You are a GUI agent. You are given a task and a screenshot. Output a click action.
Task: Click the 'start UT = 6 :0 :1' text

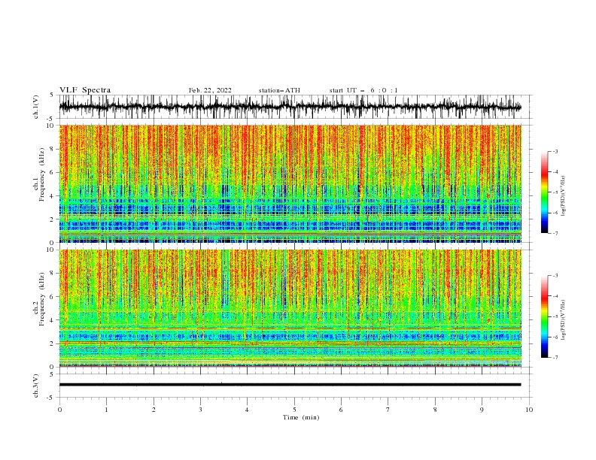point(363,90)
